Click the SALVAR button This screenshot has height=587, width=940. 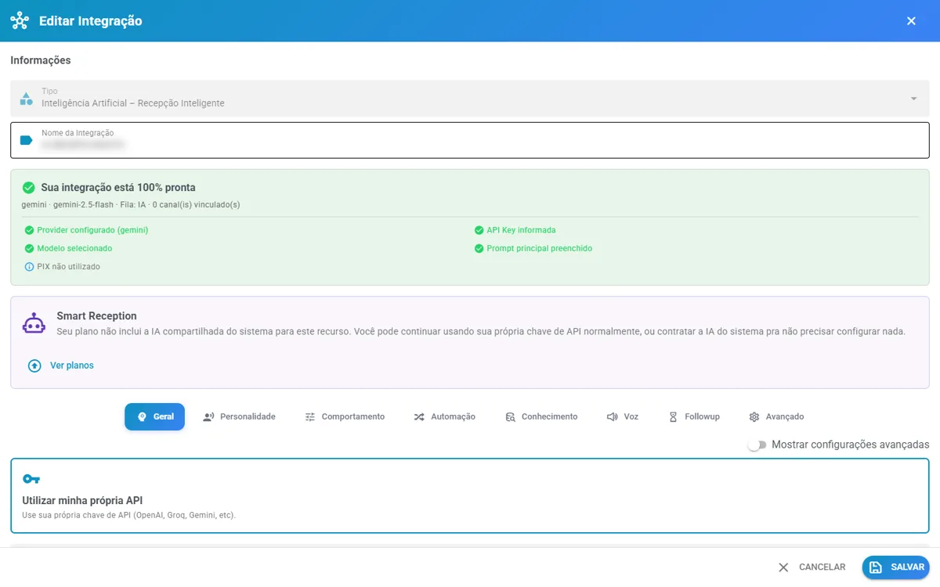pos(896,567)
